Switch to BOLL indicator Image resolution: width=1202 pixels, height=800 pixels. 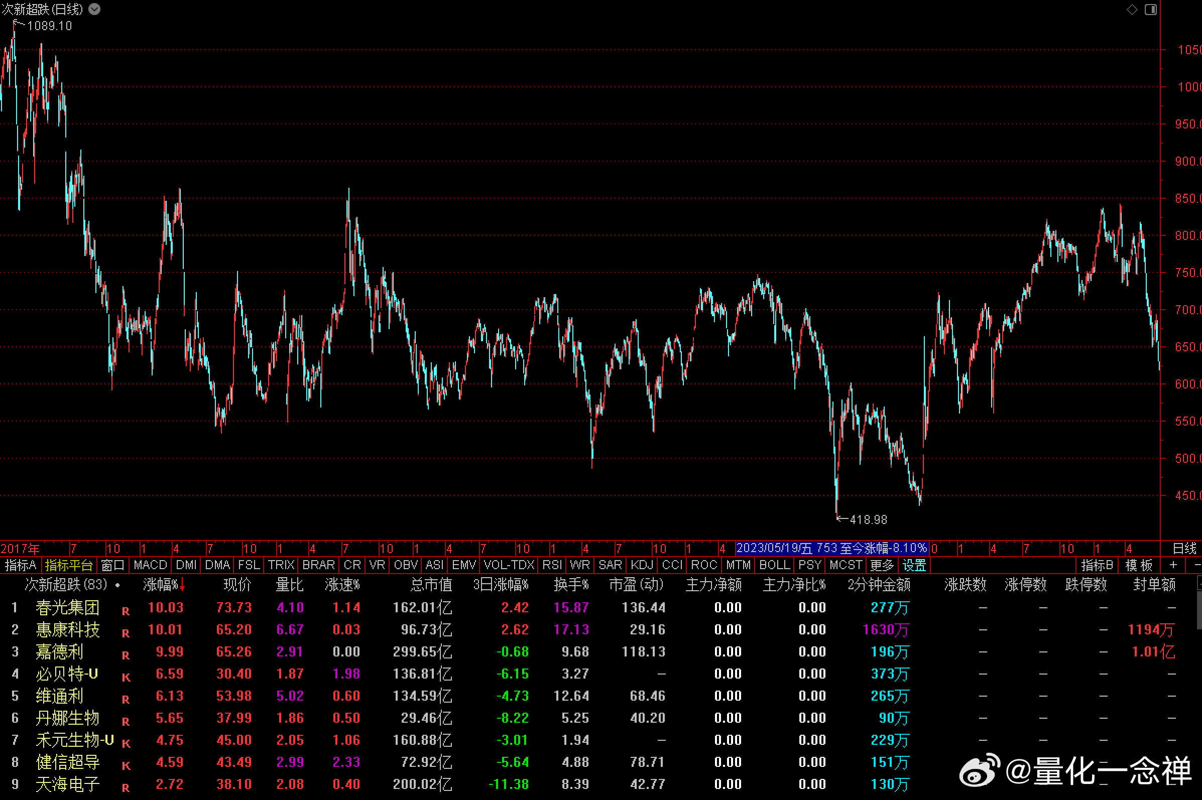coord(774,565)
